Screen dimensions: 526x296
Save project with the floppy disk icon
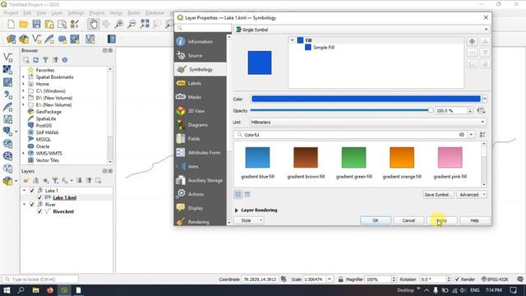pos(36,24)
